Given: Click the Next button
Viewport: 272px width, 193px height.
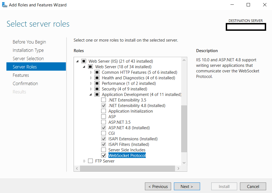Looking at the screenshot, I should (187, 186).
